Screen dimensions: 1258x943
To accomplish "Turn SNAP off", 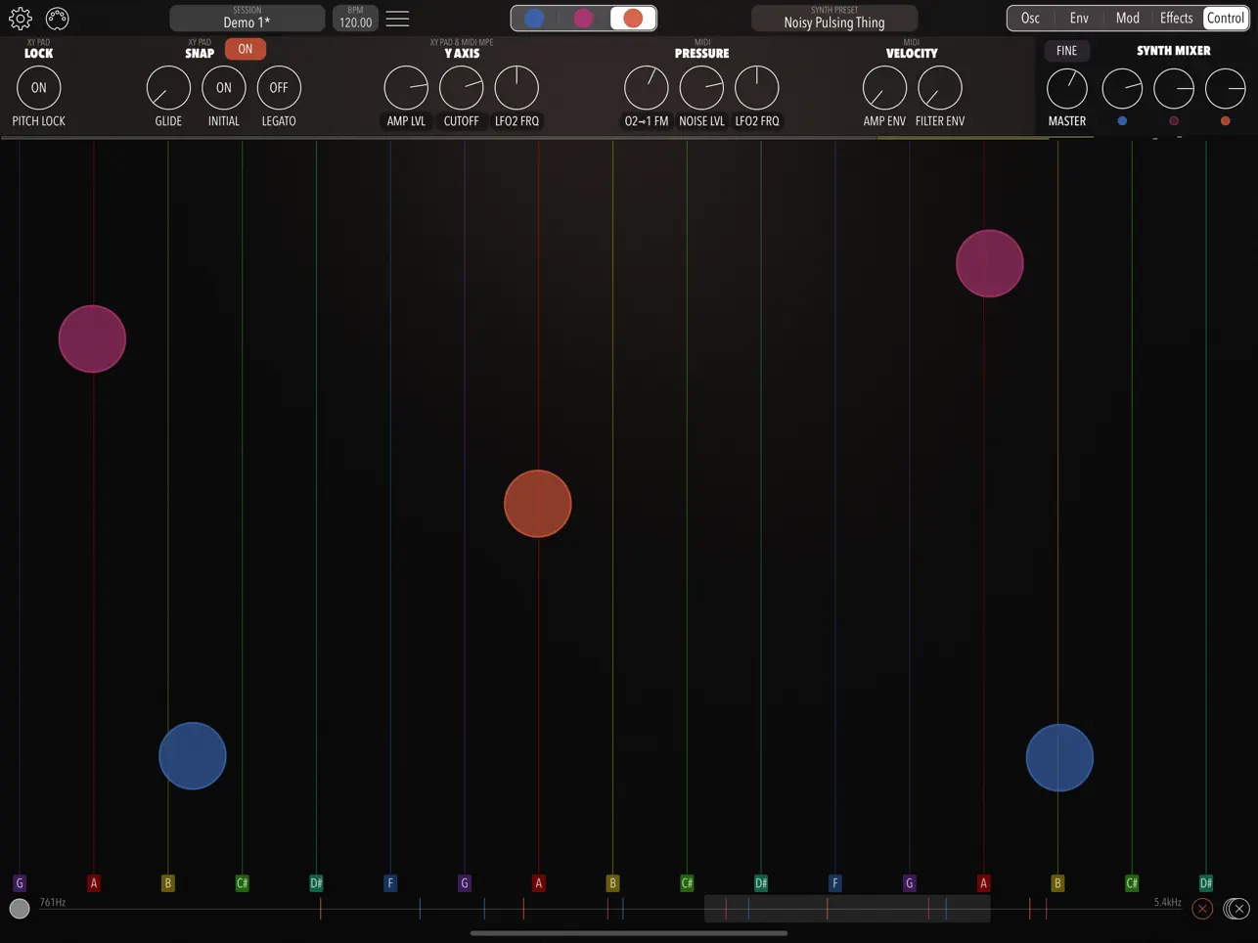I will [x=245, y=48].
